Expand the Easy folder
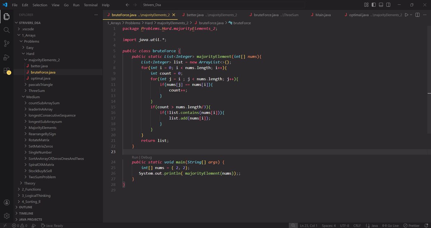Viewport: 431px width, 228px height. click(x=30, y=47)
